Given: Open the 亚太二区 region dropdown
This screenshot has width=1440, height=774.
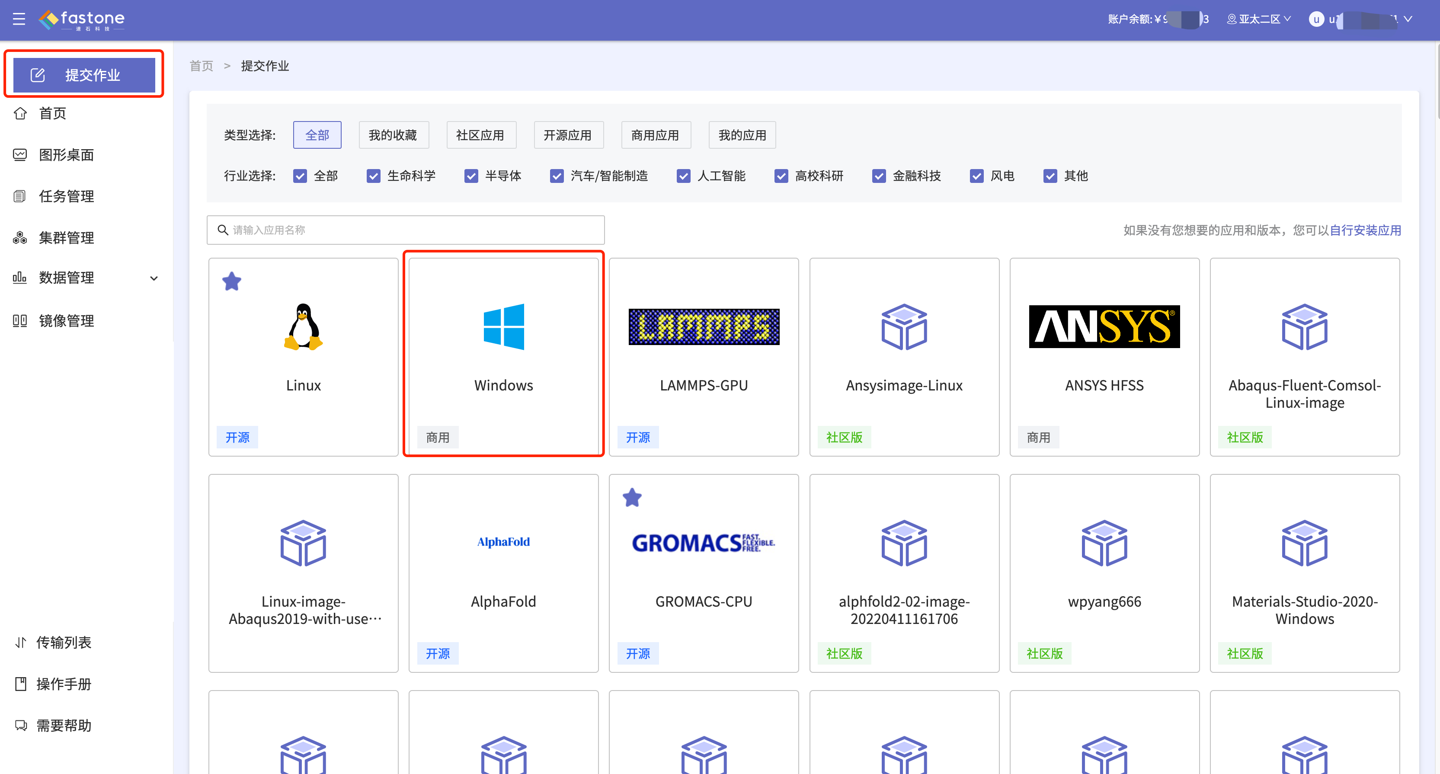Looking at the screenshot, I should pos(1258,19).
